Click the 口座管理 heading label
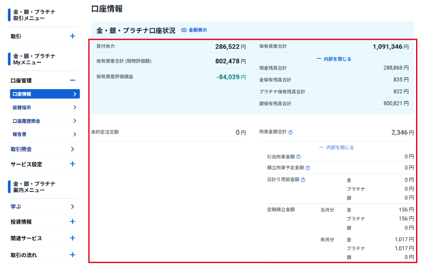This screenshot has height=264, width=422. coord(21,80)
